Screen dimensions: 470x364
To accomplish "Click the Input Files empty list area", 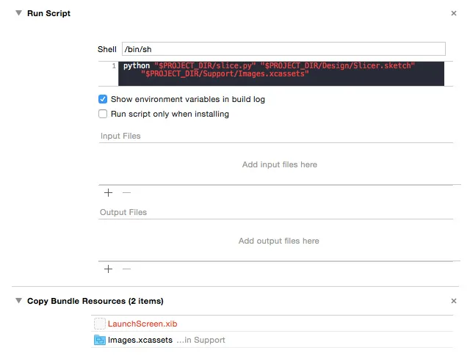I will [x=279, y=164].
